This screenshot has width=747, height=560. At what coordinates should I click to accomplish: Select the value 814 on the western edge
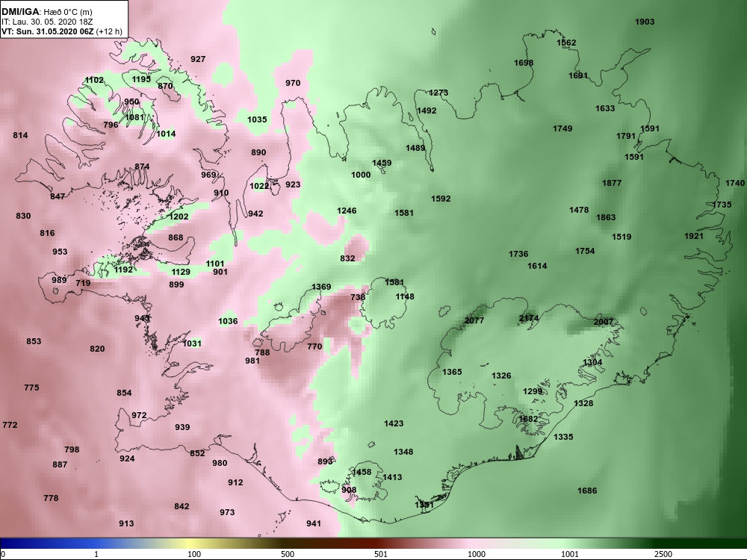[20, 136]
